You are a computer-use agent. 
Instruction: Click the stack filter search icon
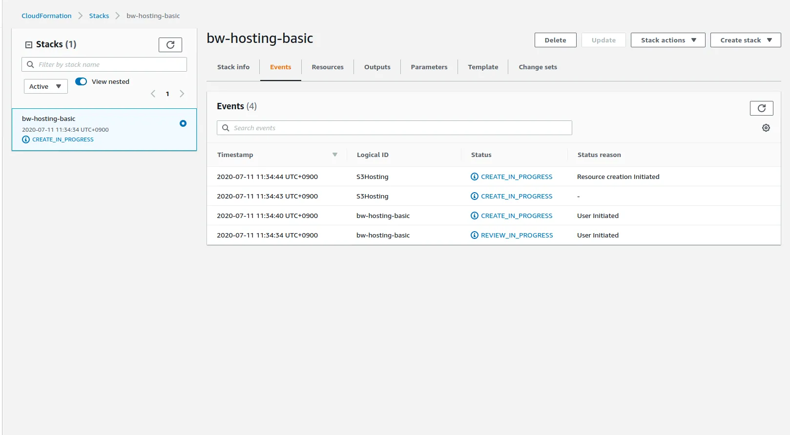(x=30, y=64)
